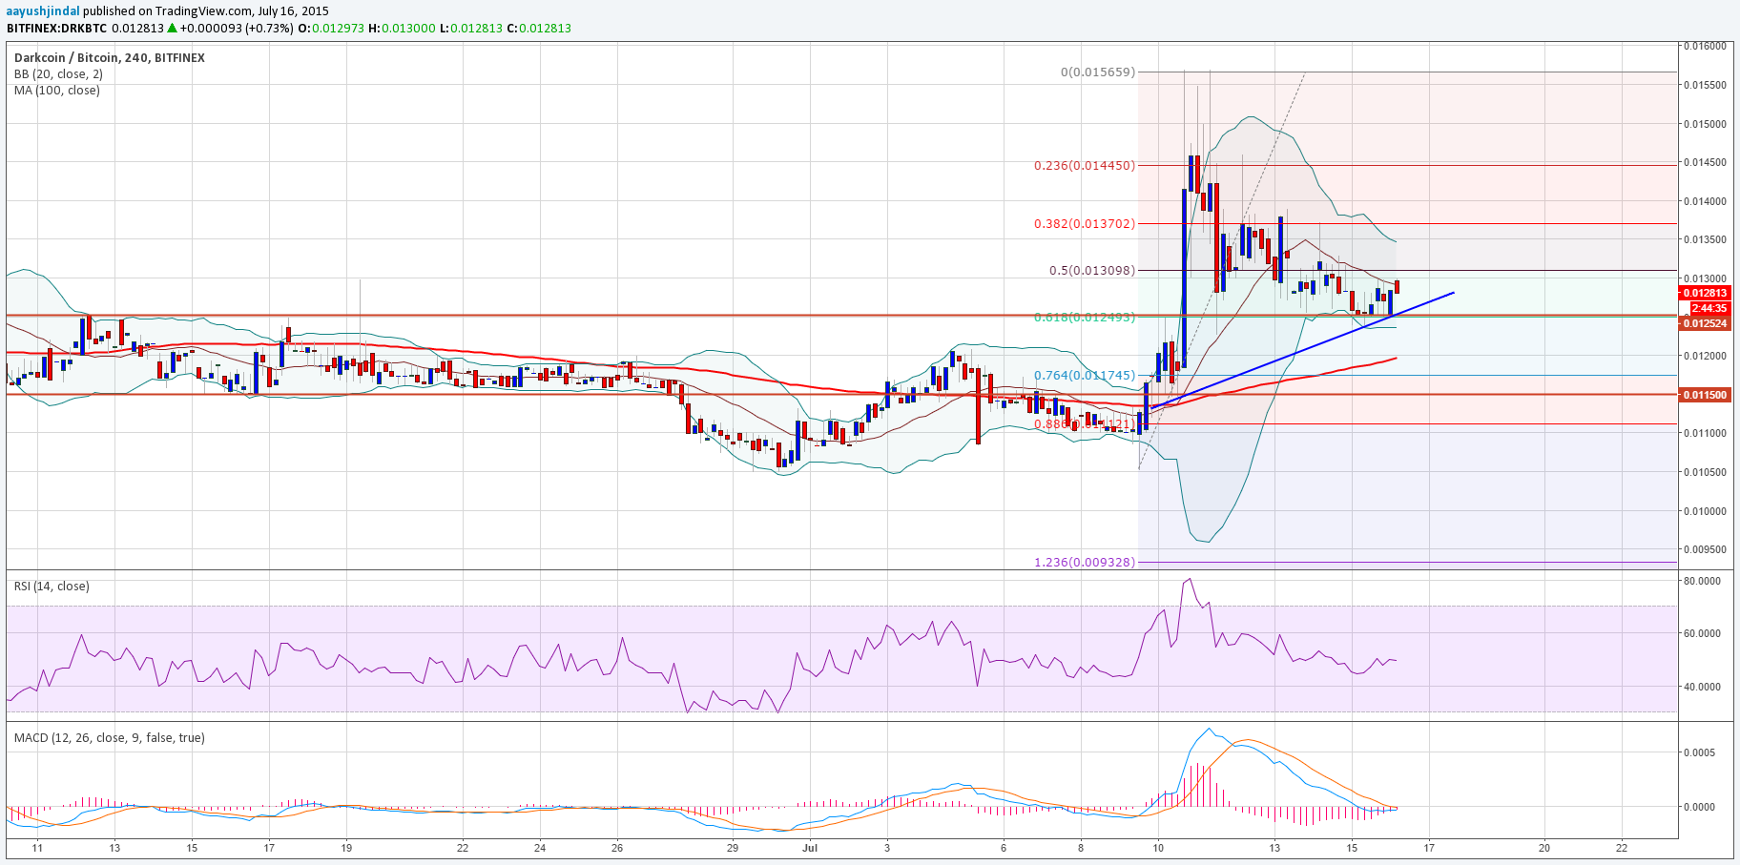
Task: Select the RSI (14, close) indicator label
Action: point(52,586)
